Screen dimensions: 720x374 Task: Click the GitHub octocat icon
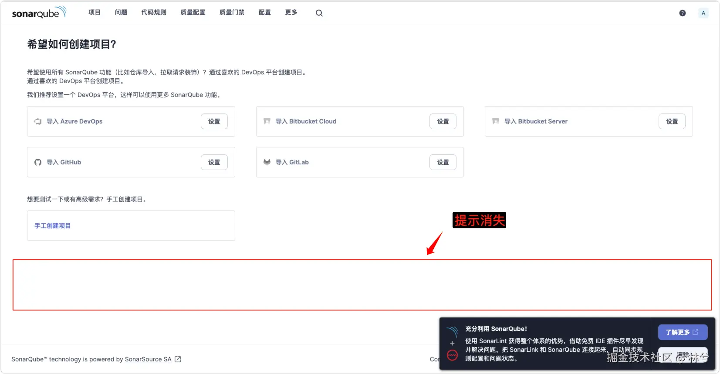[x=38, y=162]
